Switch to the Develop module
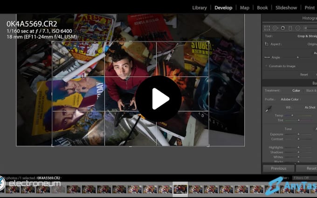This screenshot has height=198, width=317. tap(223, 7)
